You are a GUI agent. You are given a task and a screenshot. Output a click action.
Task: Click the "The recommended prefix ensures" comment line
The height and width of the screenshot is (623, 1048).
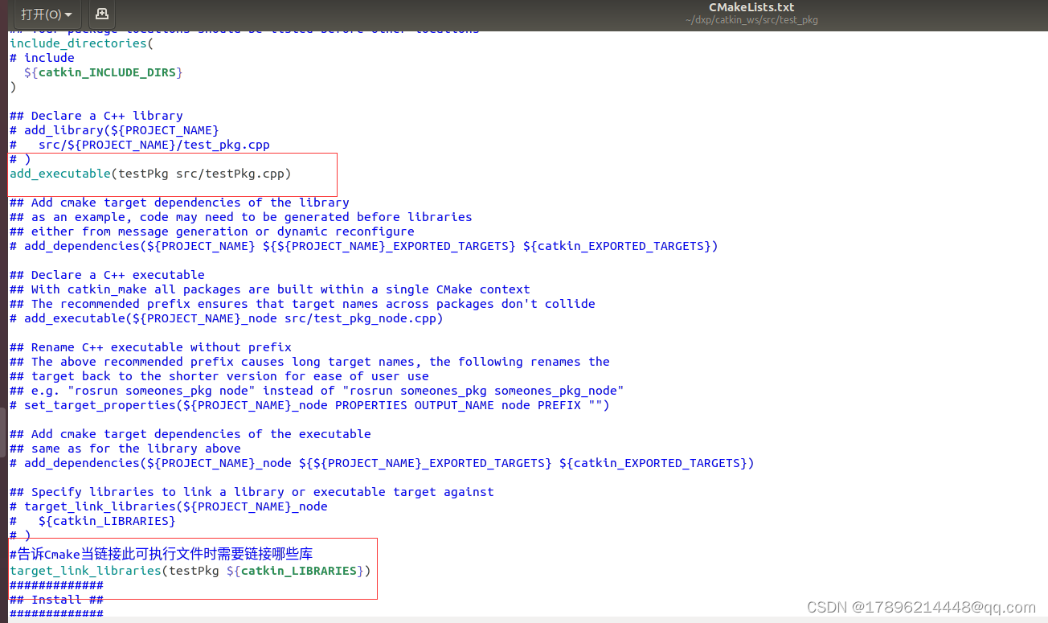tap(302, 304)
